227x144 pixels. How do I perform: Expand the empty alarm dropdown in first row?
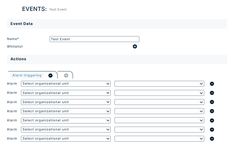(x=159, y=84)
